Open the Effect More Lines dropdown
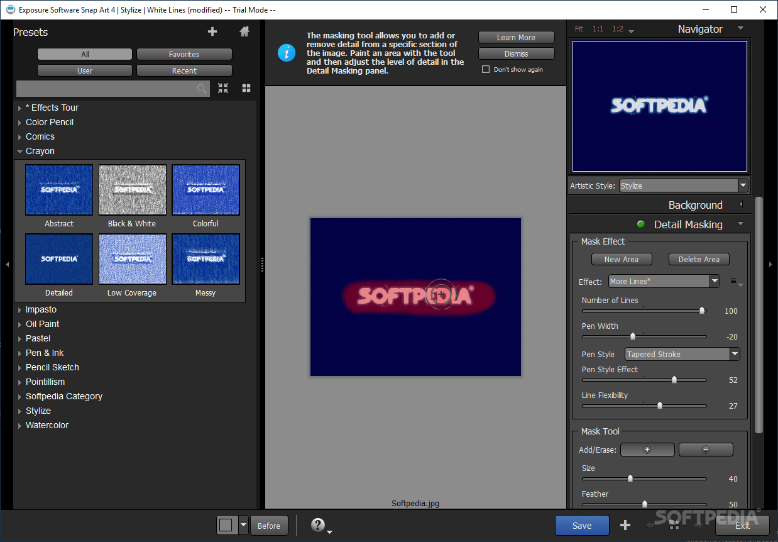The height and width of the screenshot is (542, 778). click(x=715, y=282)
